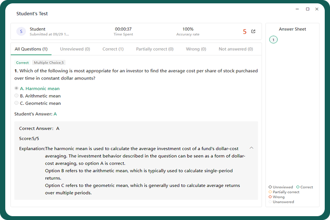
Task: Switch to the All Questions tab
Action: 31,49
